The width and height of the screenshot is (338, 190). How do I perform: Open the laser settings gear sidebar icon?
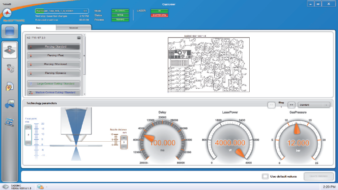point(9,68)
